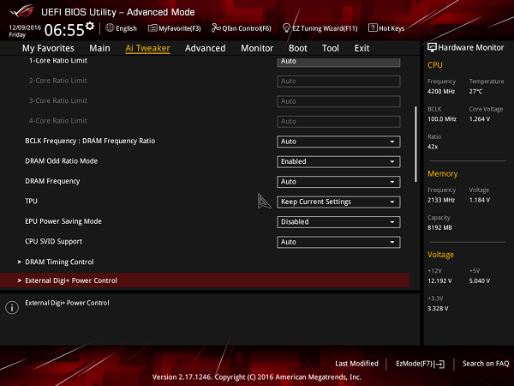Click the 3-Core Ratio Limit field
The image size is (514, 386).
click(x=338, y=101)
